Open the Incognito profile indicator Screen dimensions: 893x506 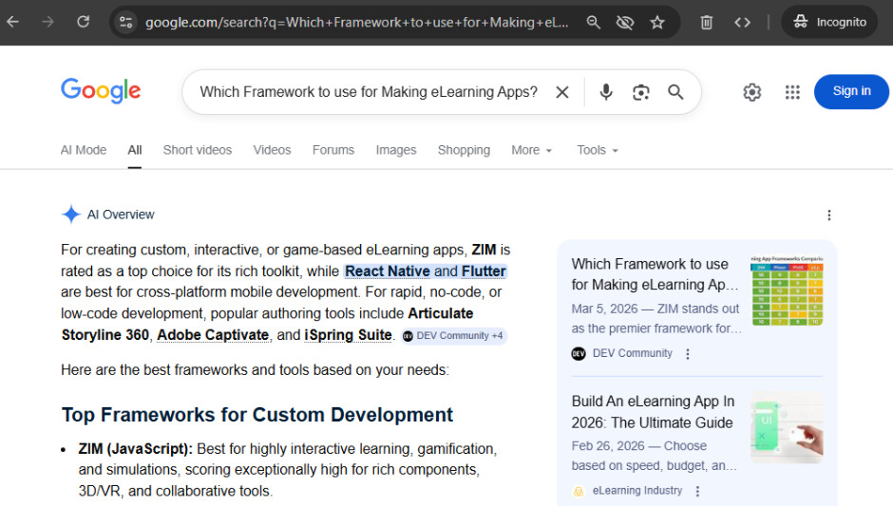[x=830, y=22]
